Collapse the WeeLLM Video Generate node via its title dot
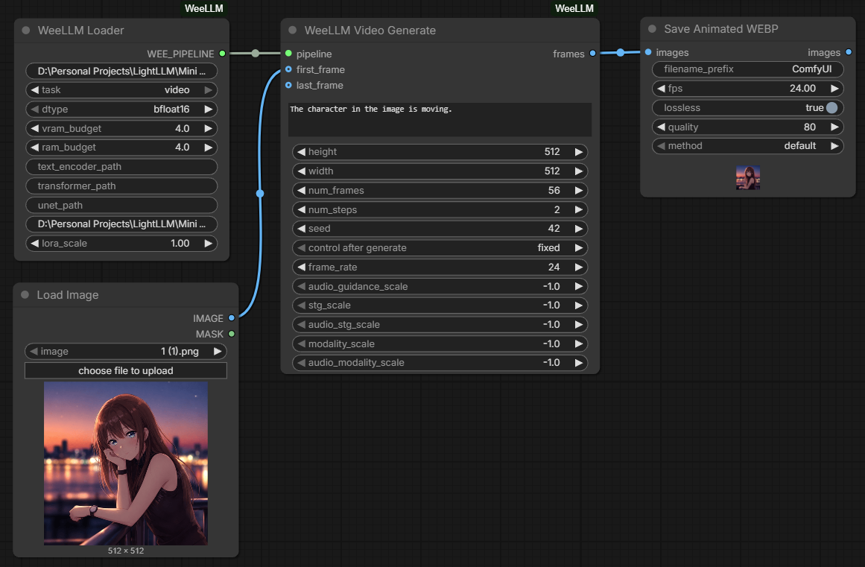The height and width of the screenshot is (567, 865). 293,31
